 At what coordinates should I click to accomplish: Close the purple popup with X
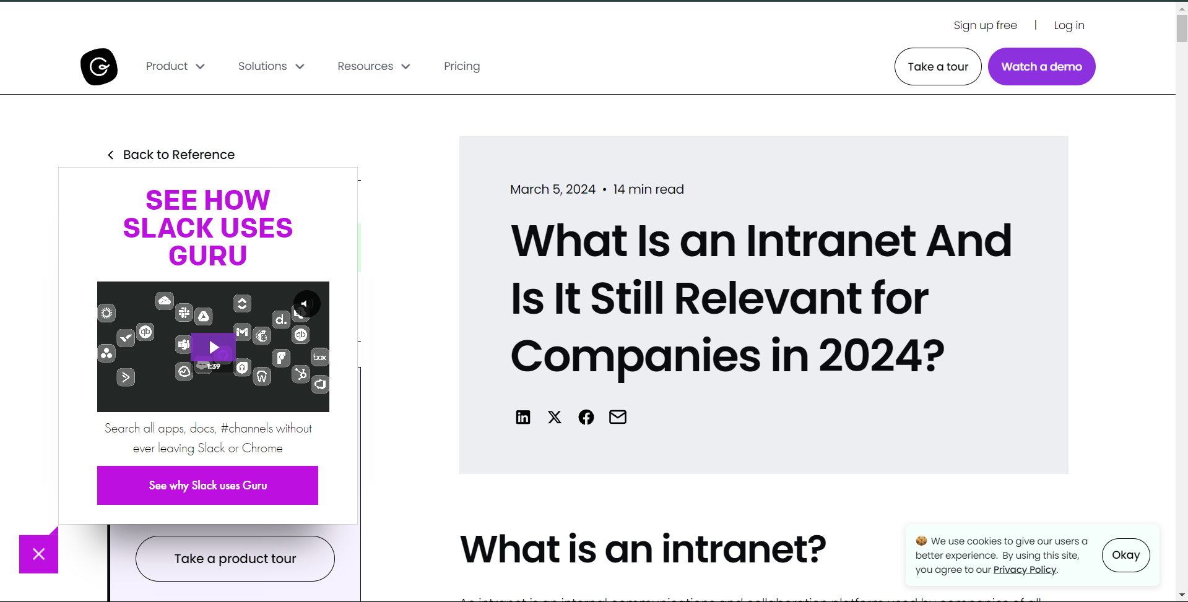pos(38,554)
